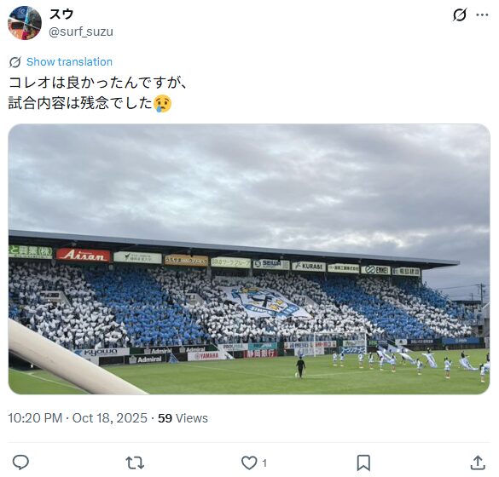Toggle the bookmark icon
This screenshot has height=477, width=499.
pos(363,463)
